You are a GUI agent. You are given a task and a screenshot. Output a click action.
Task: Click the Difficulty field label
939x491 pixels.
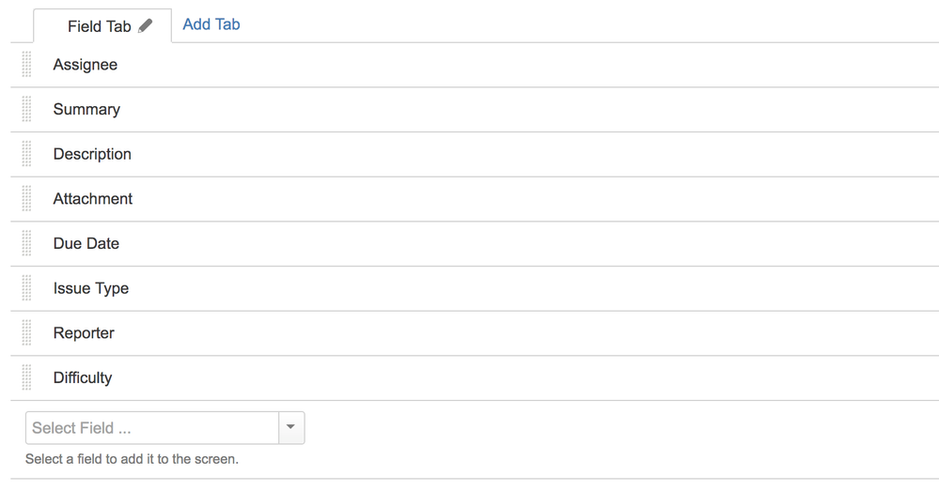coord(83,378)
